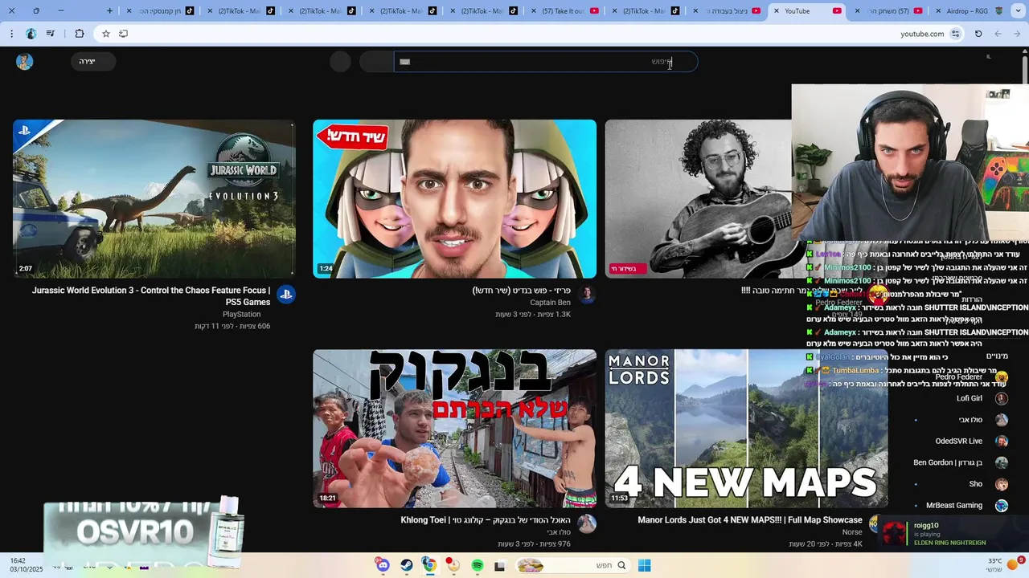This screenshot has height=578, width=1029.
Task: Open the browser three-dot menu
Action: [x=11, y=34]
